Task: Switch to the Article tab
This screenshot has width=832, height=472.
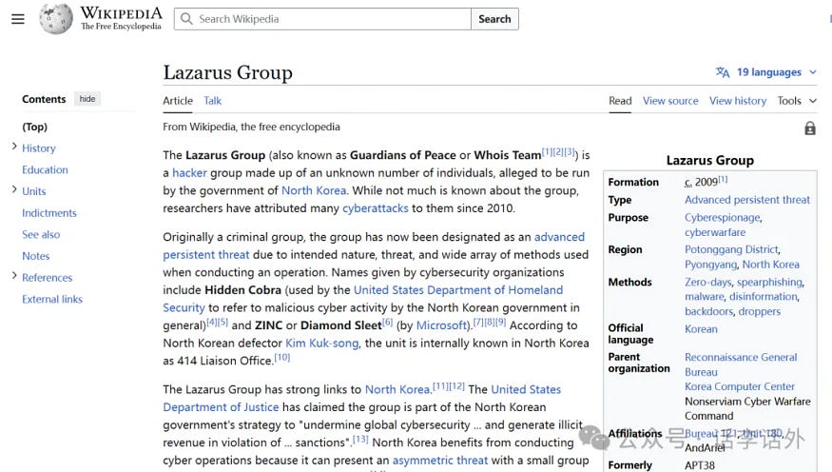Action: coord(178,101)
